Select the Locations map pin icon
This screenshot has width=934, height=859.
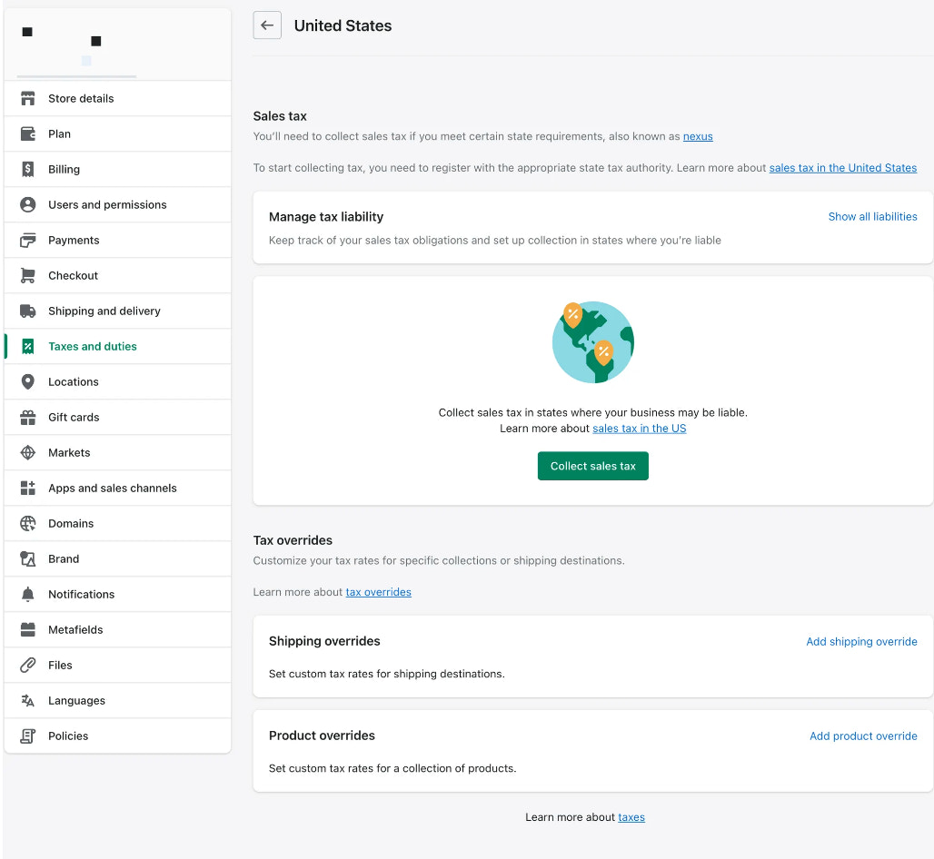(x=28, y=381)
